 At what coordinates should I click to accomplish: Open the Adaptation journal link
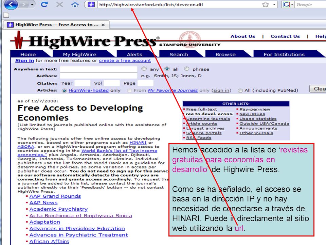pyautogui.click(x=45, y=222)
